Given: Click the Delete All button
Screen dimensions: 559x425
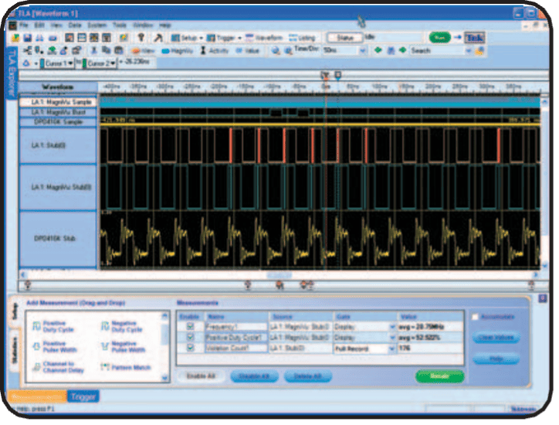Looking at the screenshot, I should (307, 376).
